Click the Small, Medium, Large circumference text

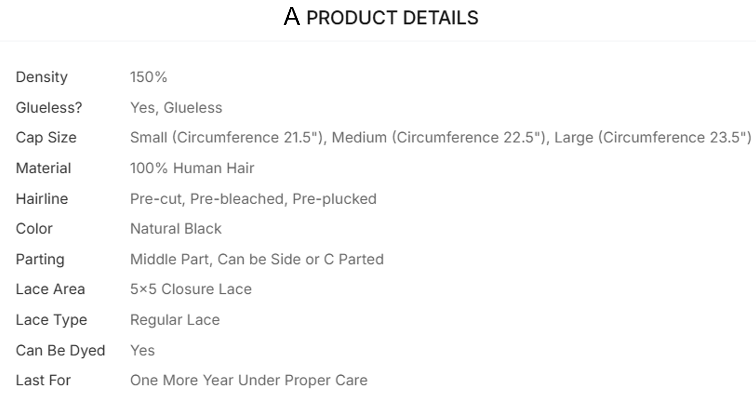(x=440, y=137)
